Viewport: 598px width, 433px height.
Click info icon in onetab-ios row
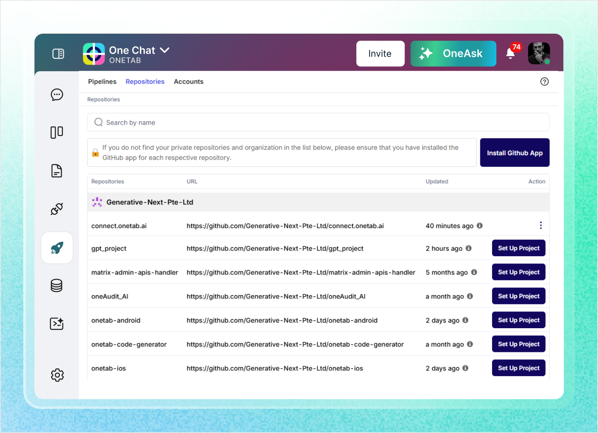coord(465,368)
